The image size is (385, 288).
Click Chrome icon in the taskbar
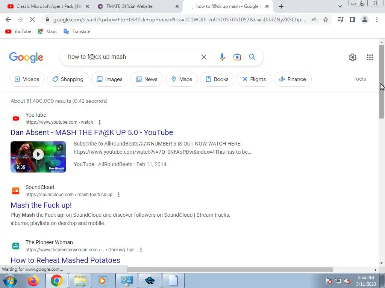pyautogui.click(x=57, y=280)
